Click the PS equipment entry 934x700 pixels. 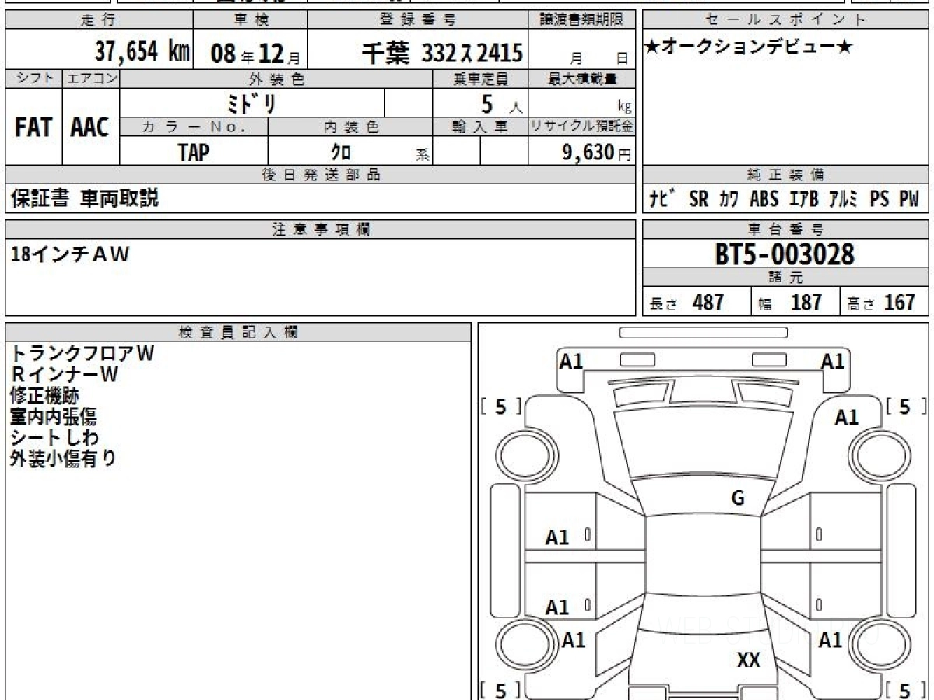click(879, 199)
